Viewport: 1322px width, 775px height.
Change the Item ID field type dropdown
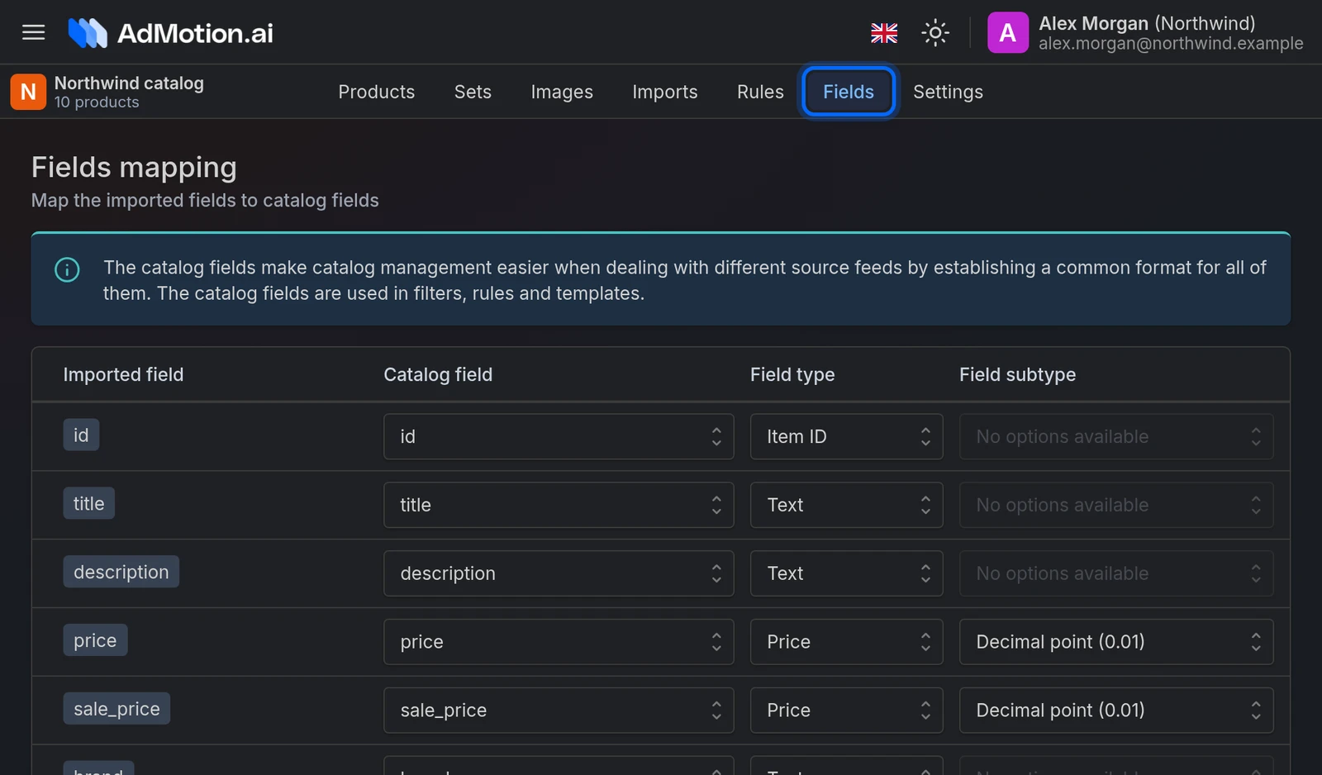846,436
